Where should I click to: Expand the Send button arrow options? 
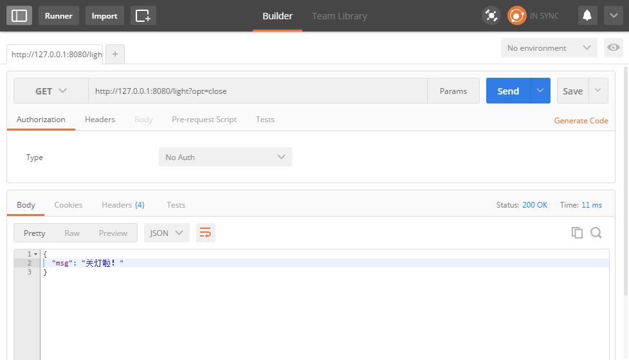(x=540, y=91)
